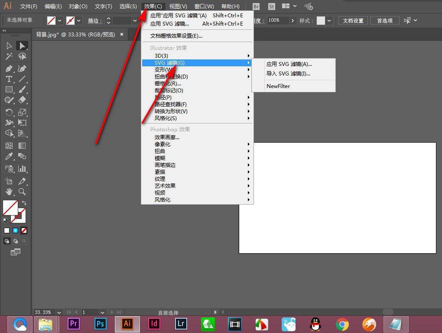Open the fill color dropdown arrow

pyautogui.click(x=60, y=20)
